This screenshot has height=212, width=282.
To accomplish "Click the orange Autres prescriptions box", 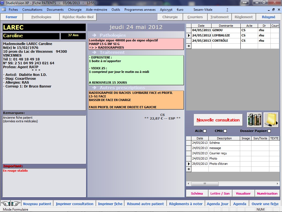I will coord(136,100).
